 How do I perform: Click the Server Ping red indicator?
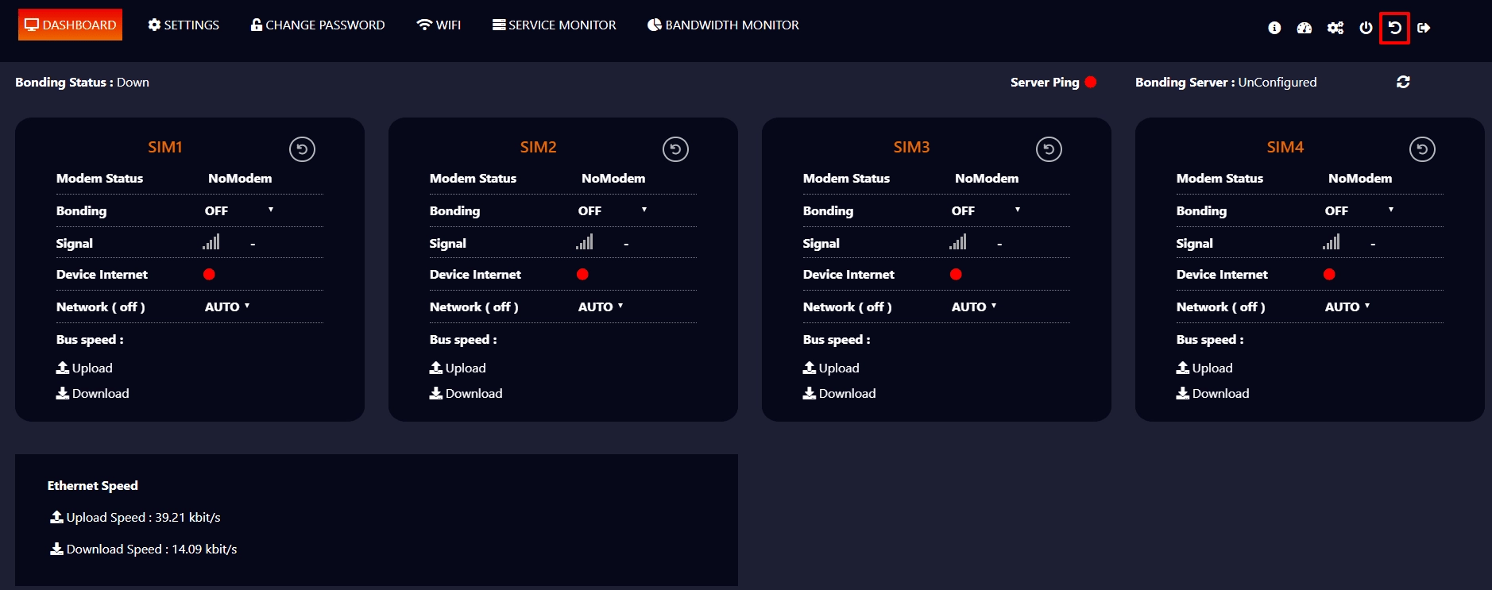click(1091, 82)
